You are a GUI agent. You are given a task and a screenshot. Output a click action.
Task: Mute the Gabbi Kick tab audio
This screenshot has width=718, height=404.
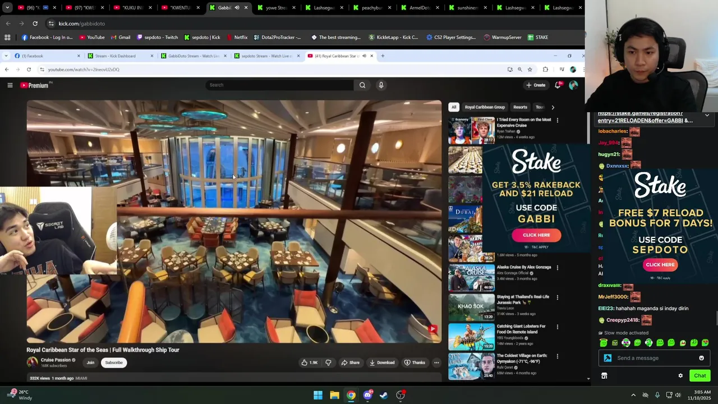(237, 8)
